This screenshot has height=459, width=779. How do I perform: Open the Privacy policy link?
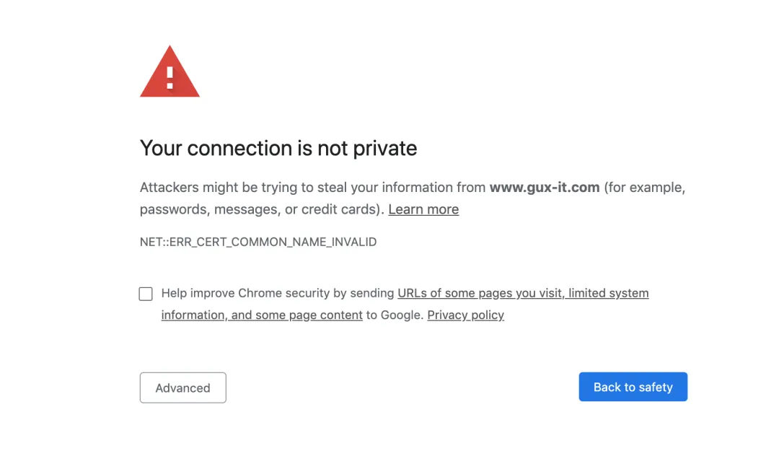465,315
